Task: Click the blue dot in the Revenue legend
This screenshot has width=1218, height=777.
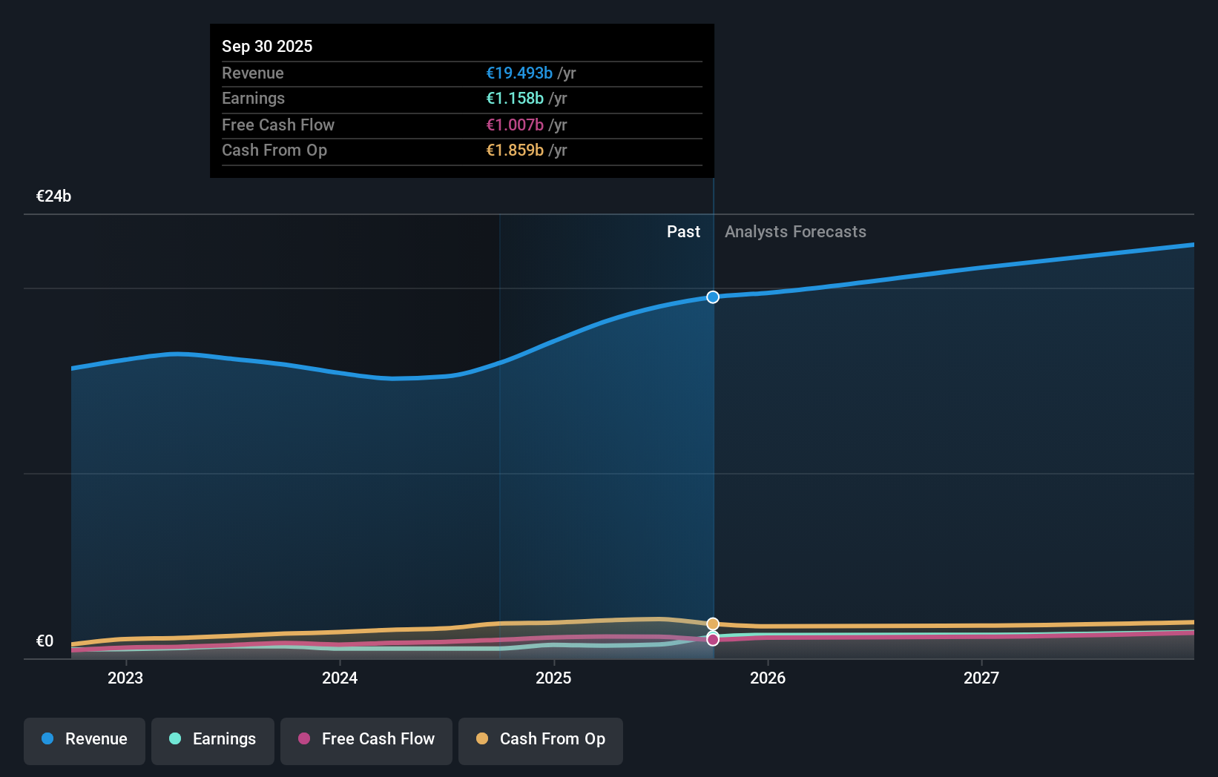Action: (x=46, y=738)
